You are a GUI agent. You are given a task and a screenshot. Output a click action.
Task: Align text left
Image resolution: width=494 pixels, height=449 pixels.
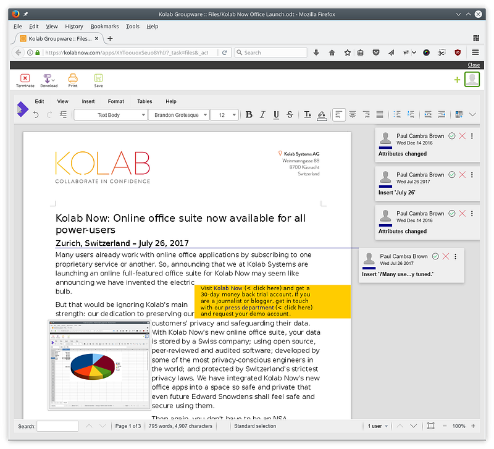338,115
